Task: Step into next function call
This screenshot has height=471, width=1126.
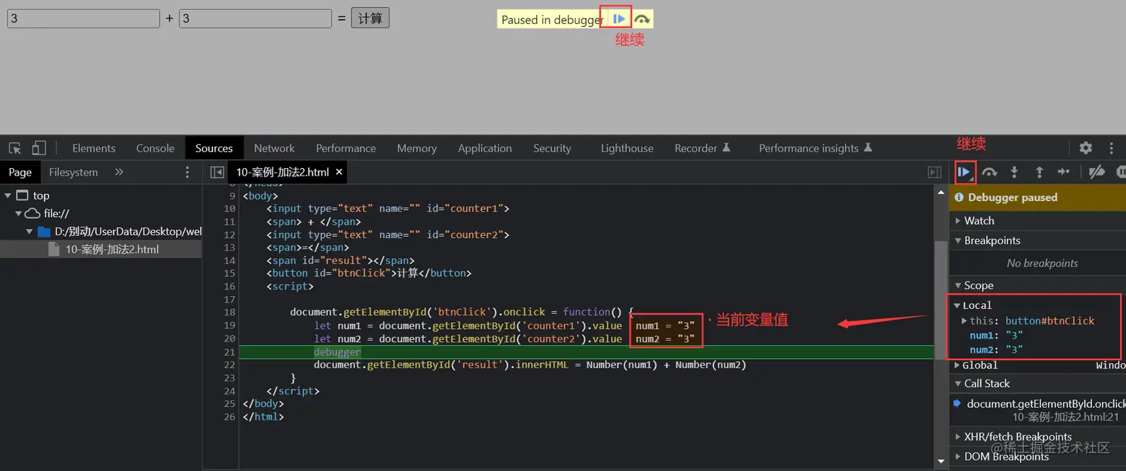Action: pos(1014,172)
